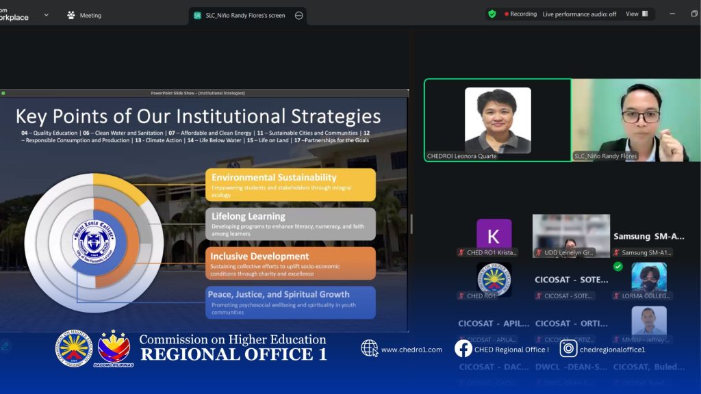Click Live performance audio: off label
Image resolution: width=701 pixels, height=394 pixels.
click(x=579, y=14)
